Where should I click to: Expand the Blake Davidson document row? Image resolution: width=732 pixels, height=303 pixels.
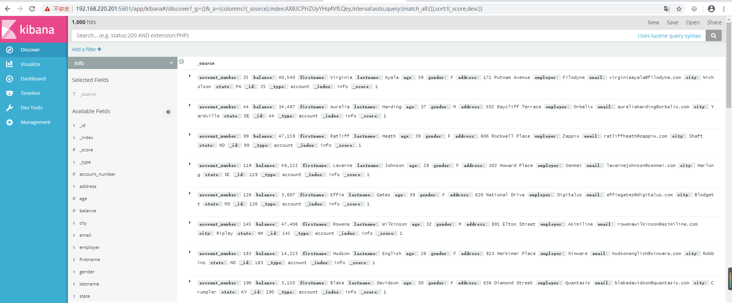click(x=190, y=281)
